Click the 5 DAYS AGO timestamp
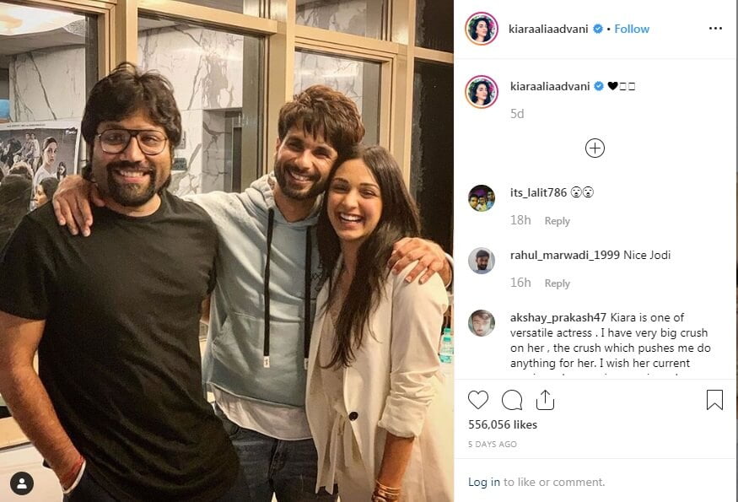Screen dimensions: 738x502 493,444
